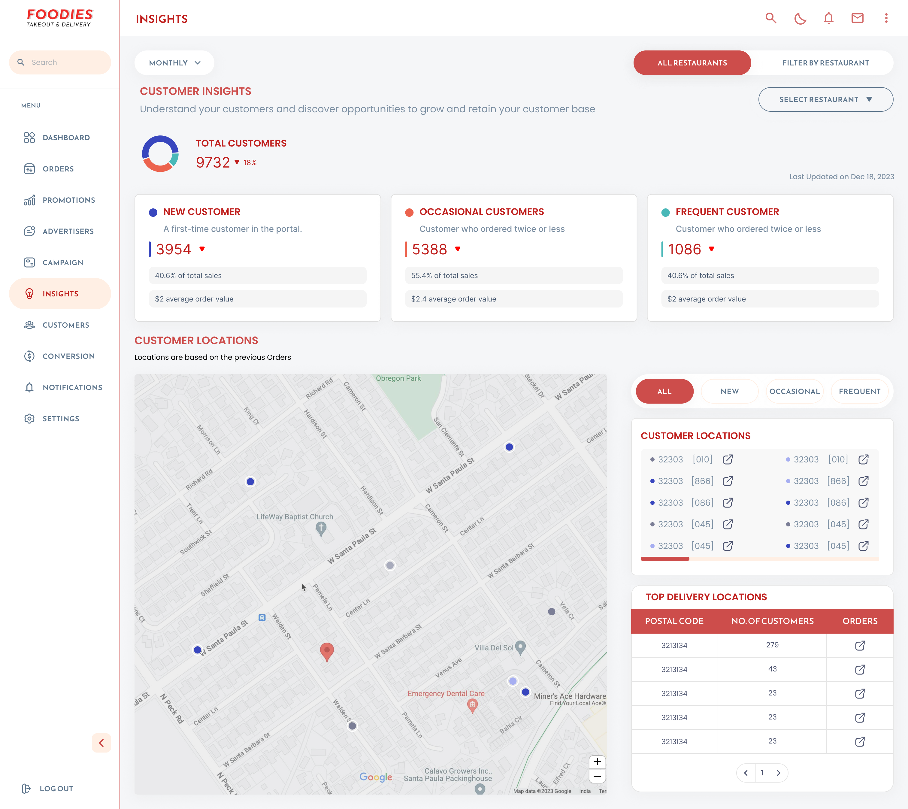Image resolution: width=908 pixels, height=809 pixels.
Task: Toggle dark mode with the moon icon
Action: [800, 18]
